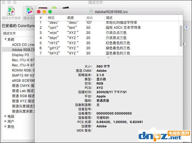Open the help question mark button
Image resolution: width=192 pixels, height=143 pixels.
(186, 27)
